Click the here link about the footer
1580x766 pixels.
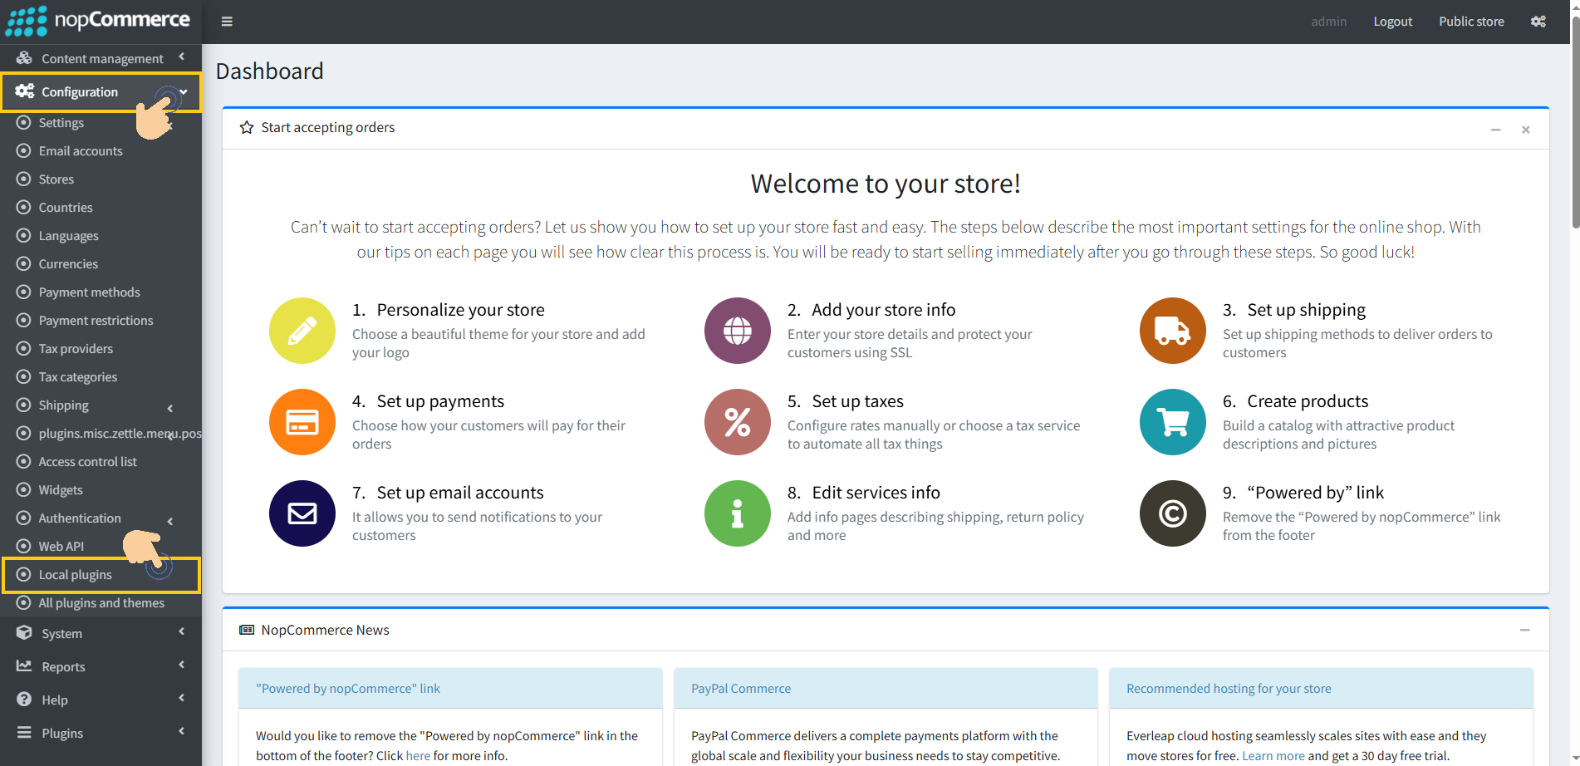pos(418,755)
